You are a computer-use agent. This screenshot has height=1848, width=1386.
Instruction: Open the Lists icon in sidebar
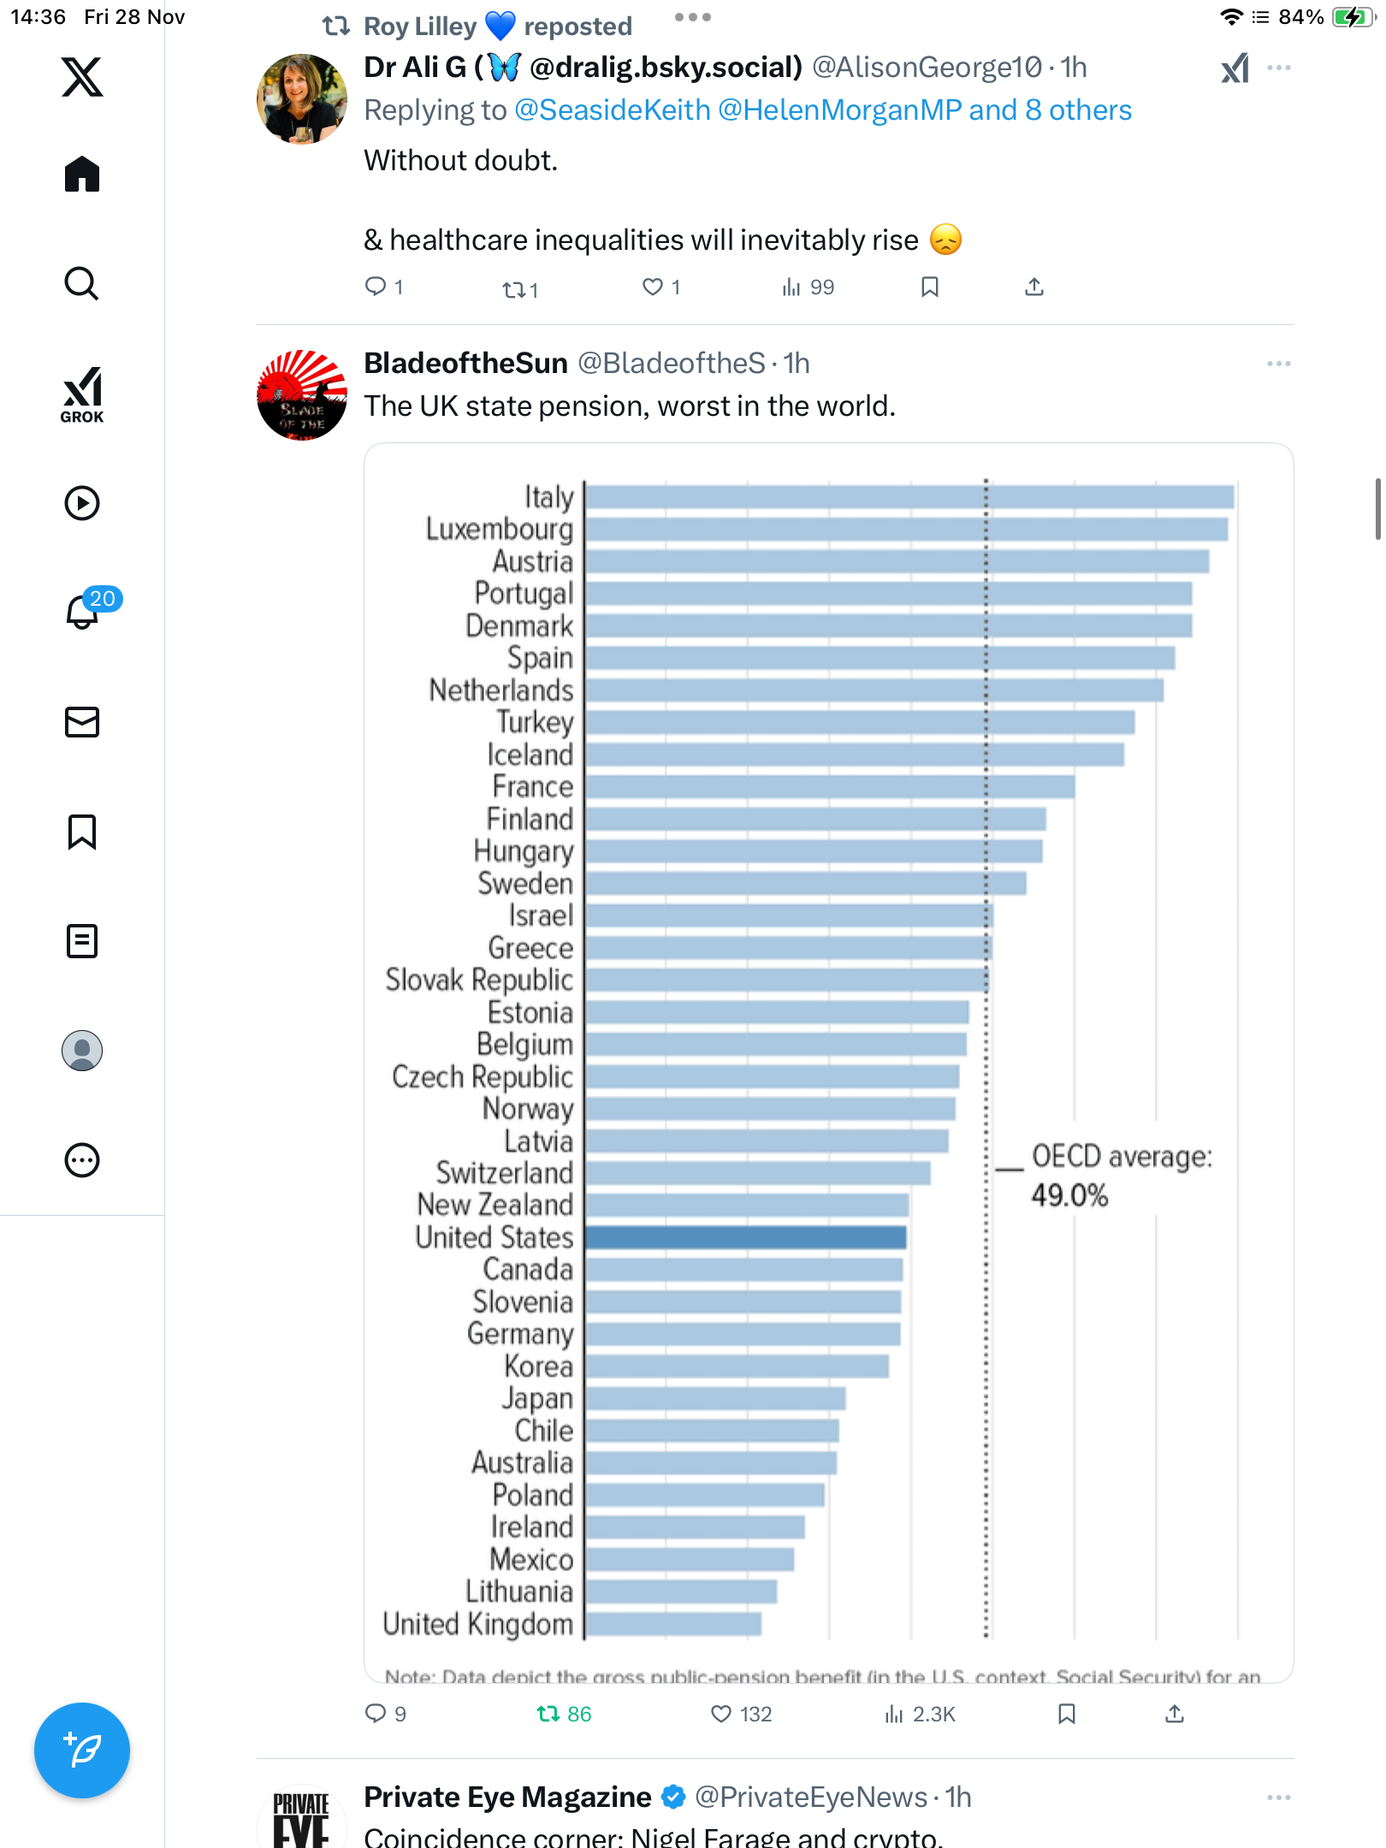tap(82, 941)
